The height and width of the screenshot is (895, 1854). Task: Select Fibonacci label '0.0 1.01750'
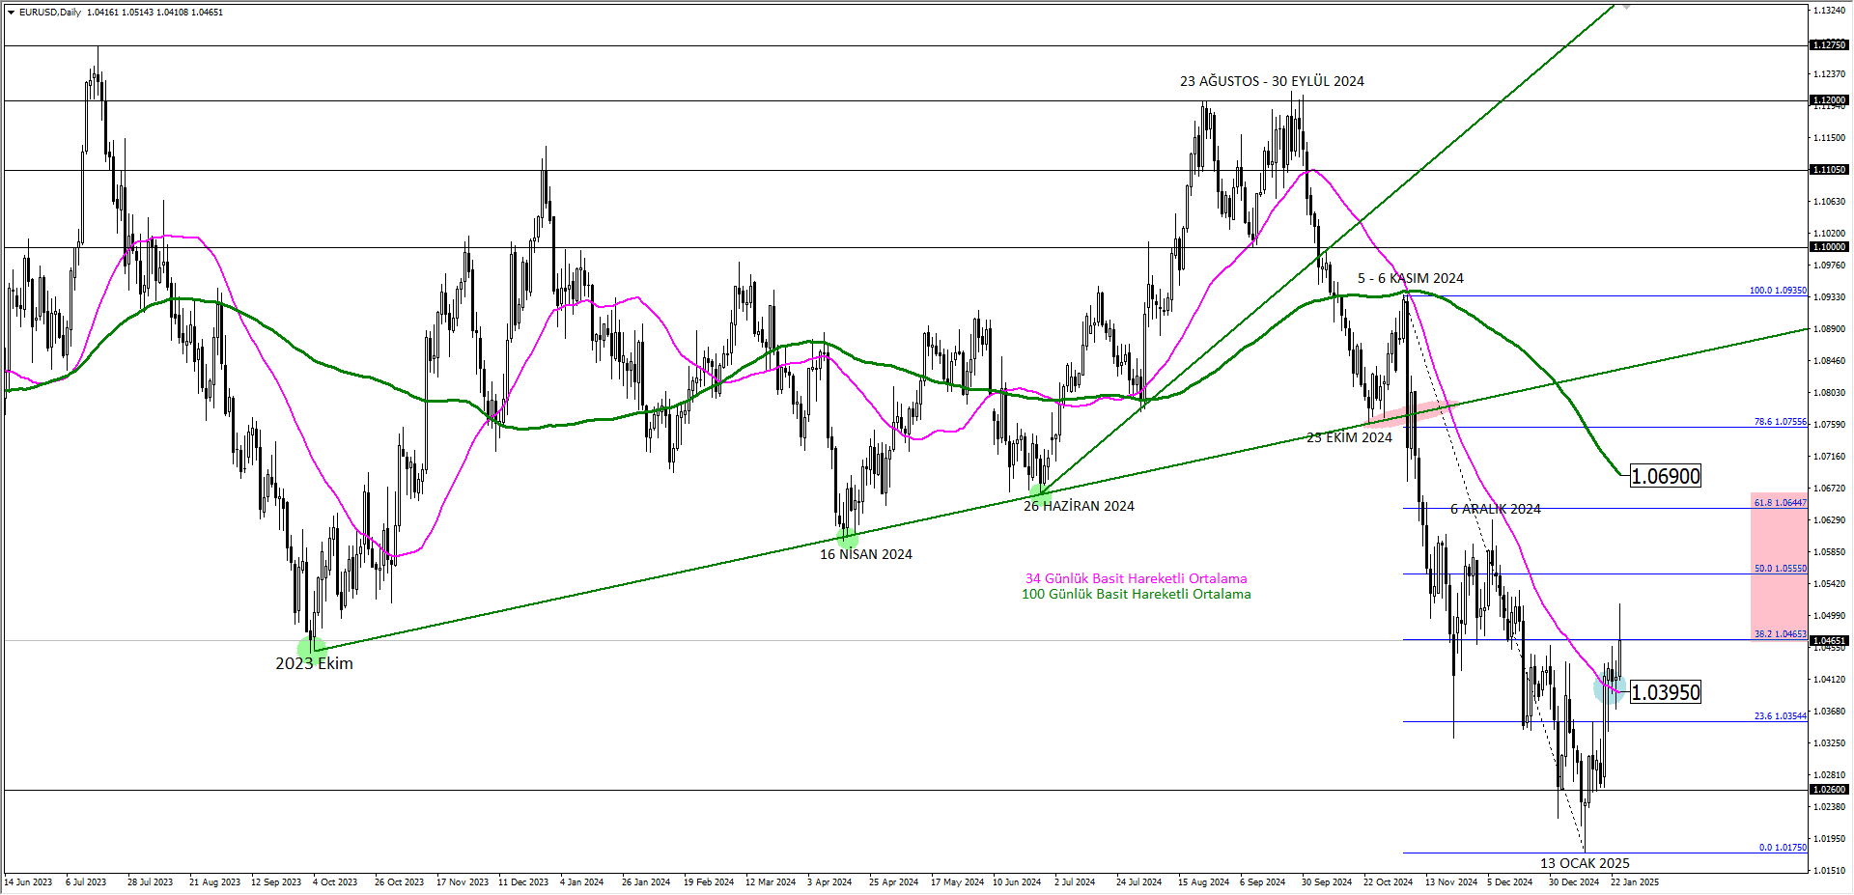coord(1783,848)
